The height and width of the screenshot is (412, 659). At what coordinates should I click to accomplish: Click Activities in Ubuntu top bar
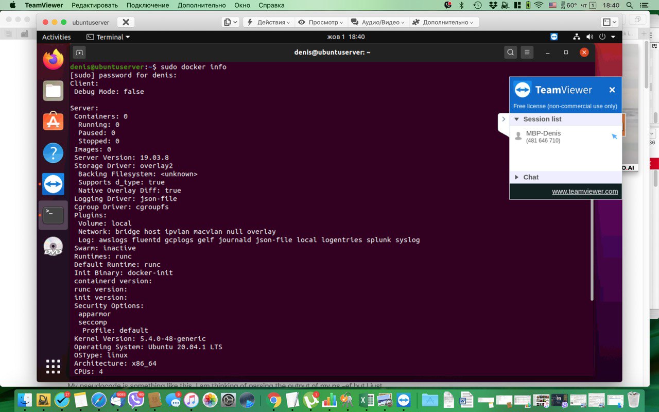tap(56, 37)
